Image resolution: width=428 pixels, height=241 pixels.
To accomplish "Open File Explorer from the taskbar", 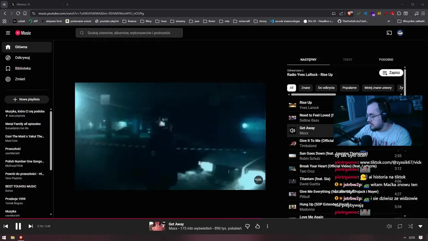I will (x=13, y=238).
